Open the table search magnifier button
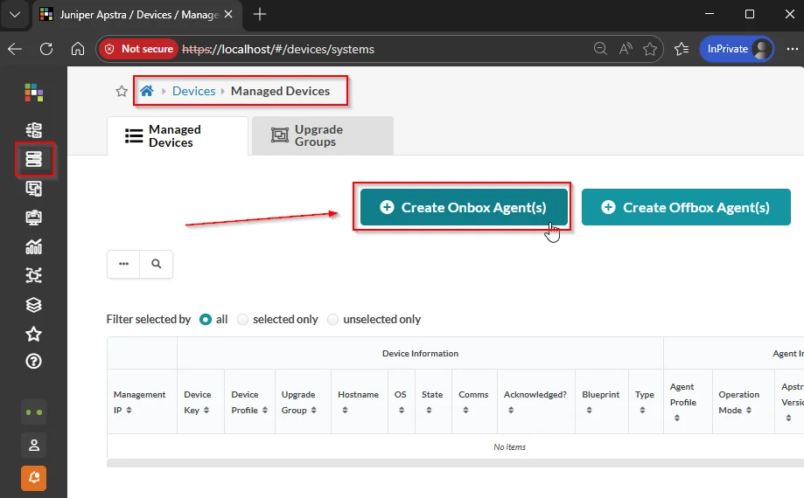The image size is (804, 498). (157, 264)
